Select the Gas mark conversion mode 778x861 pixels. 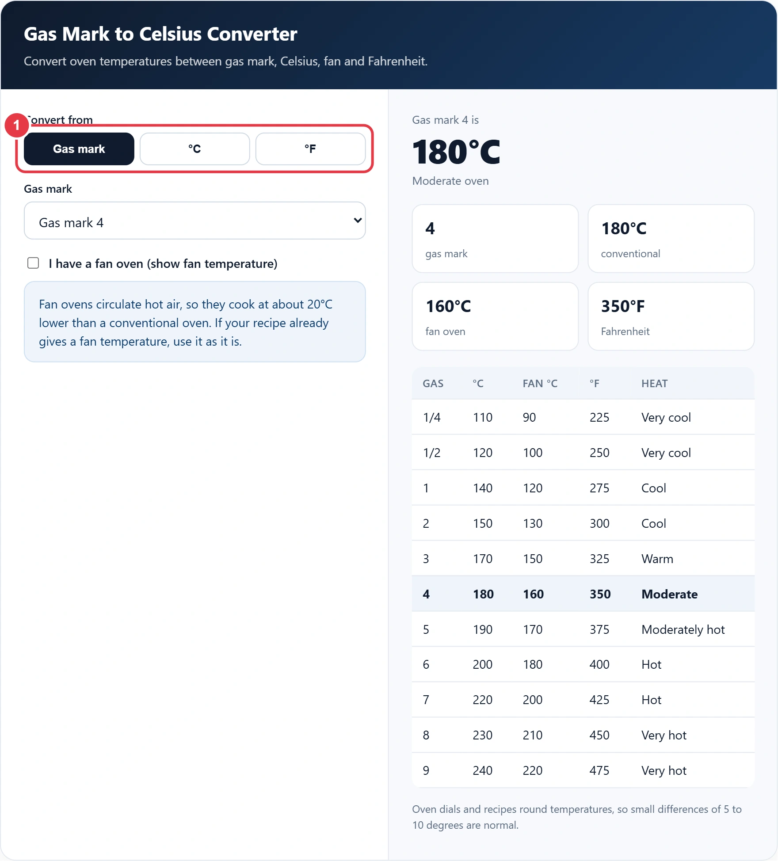pyautogui.click(x=79, y=149)
